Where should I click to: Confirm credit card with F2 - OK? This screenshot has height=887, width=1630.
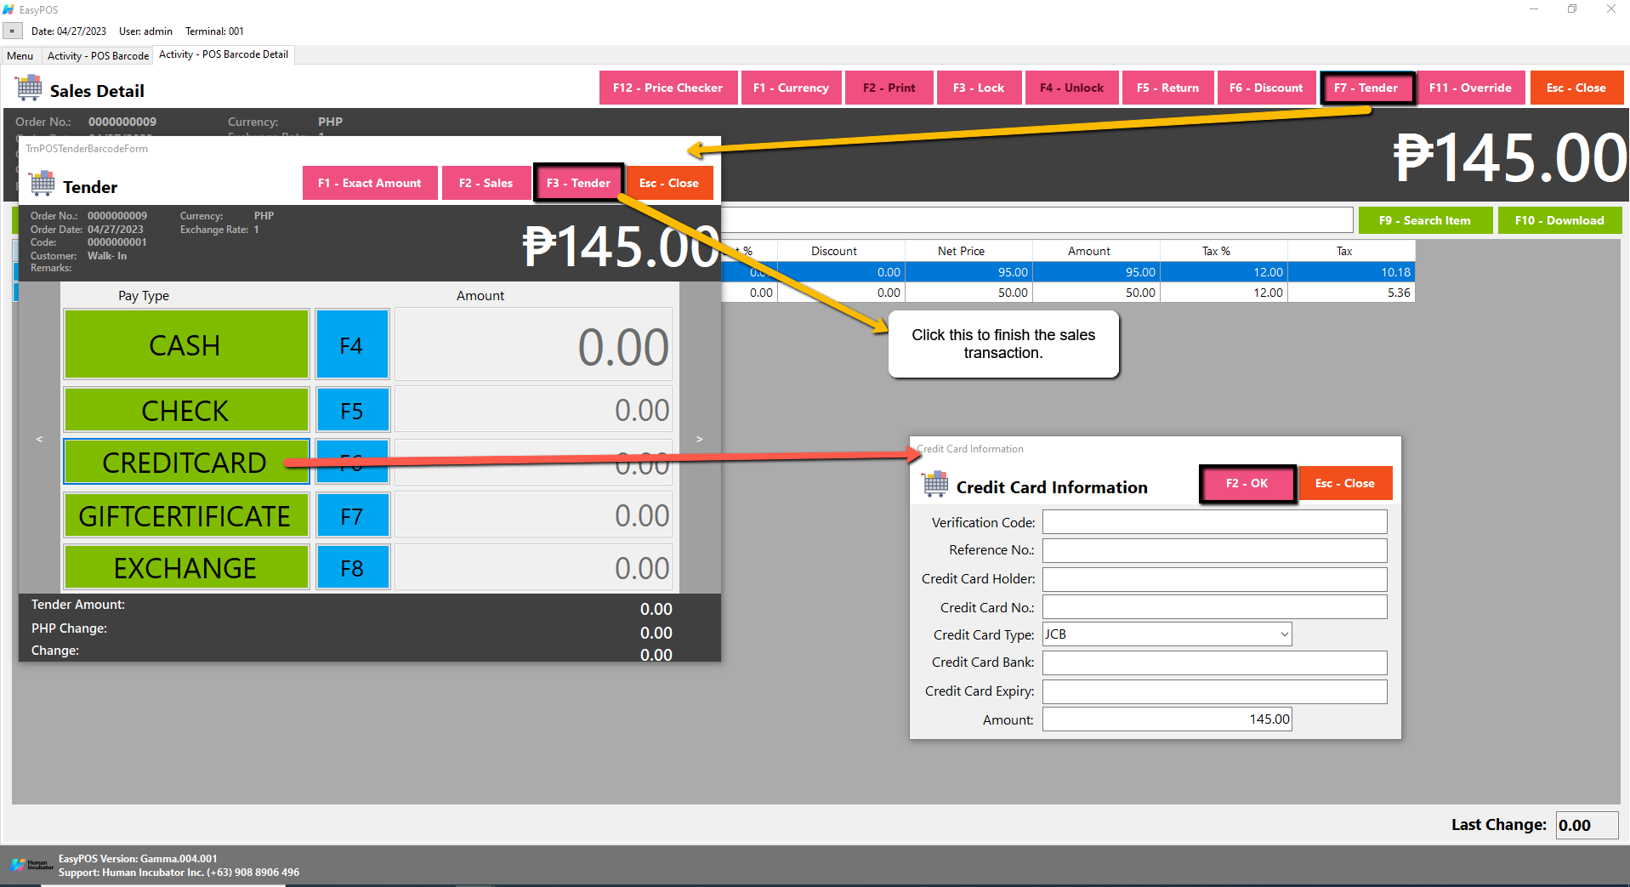point(1247,483)
